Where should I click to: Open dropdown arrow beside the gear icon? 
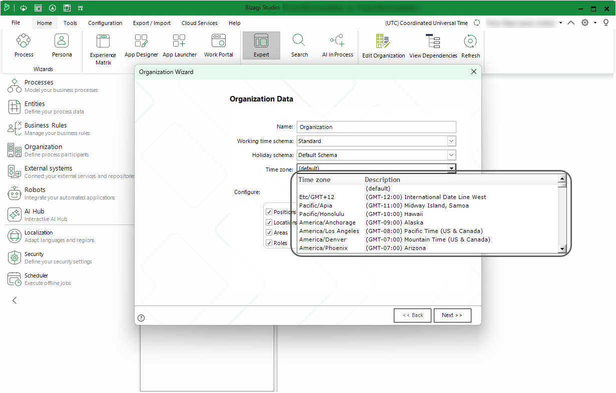595,23
